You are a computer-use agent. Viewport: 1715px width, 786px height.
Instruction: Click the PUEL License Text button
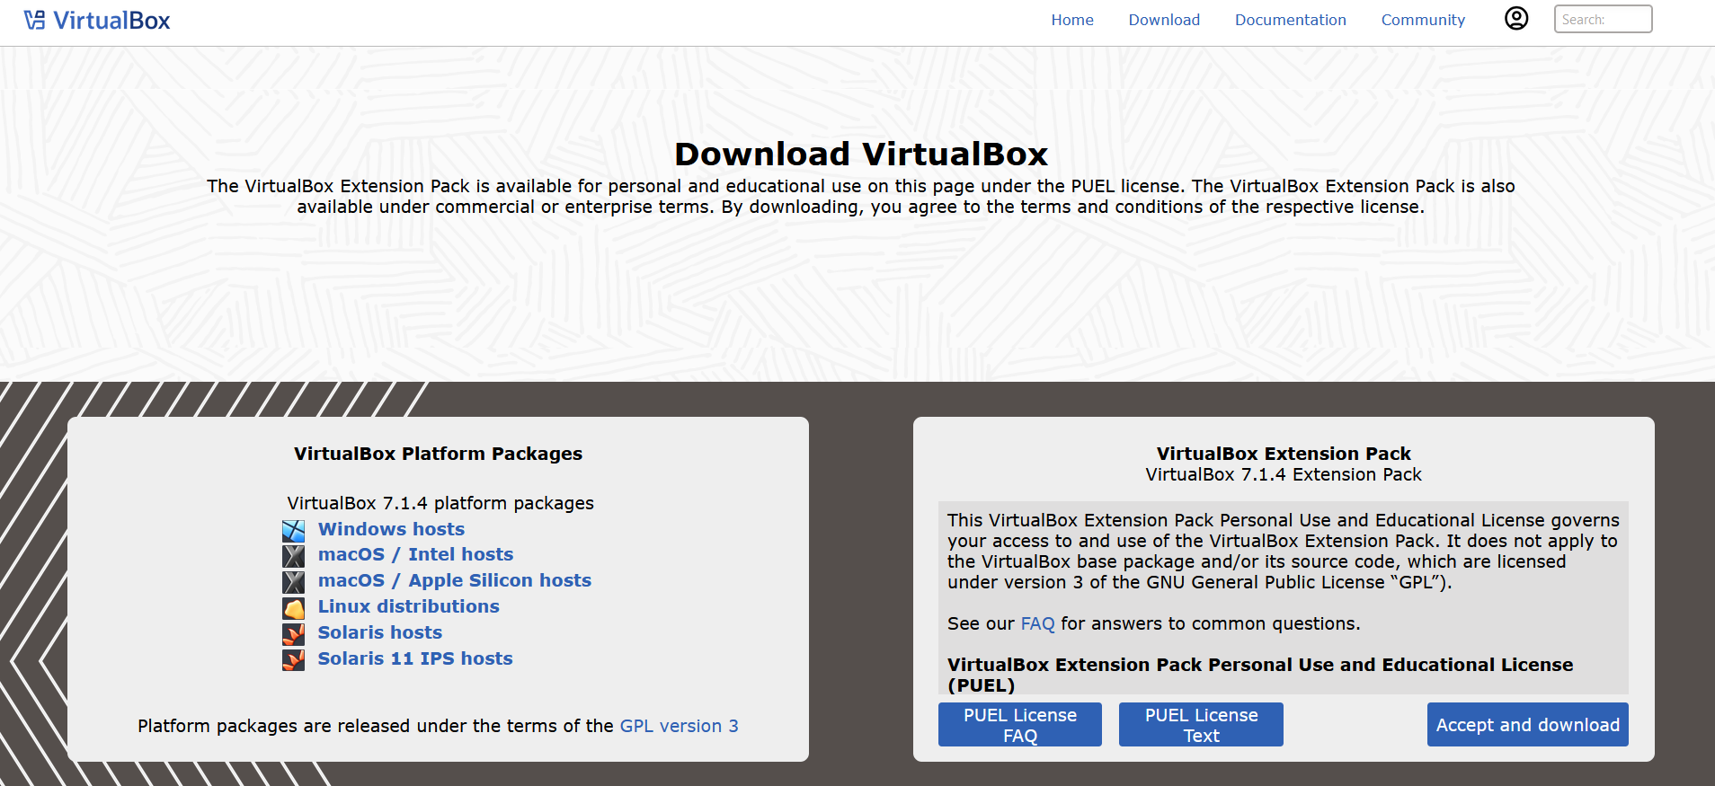coord(1201,725)
